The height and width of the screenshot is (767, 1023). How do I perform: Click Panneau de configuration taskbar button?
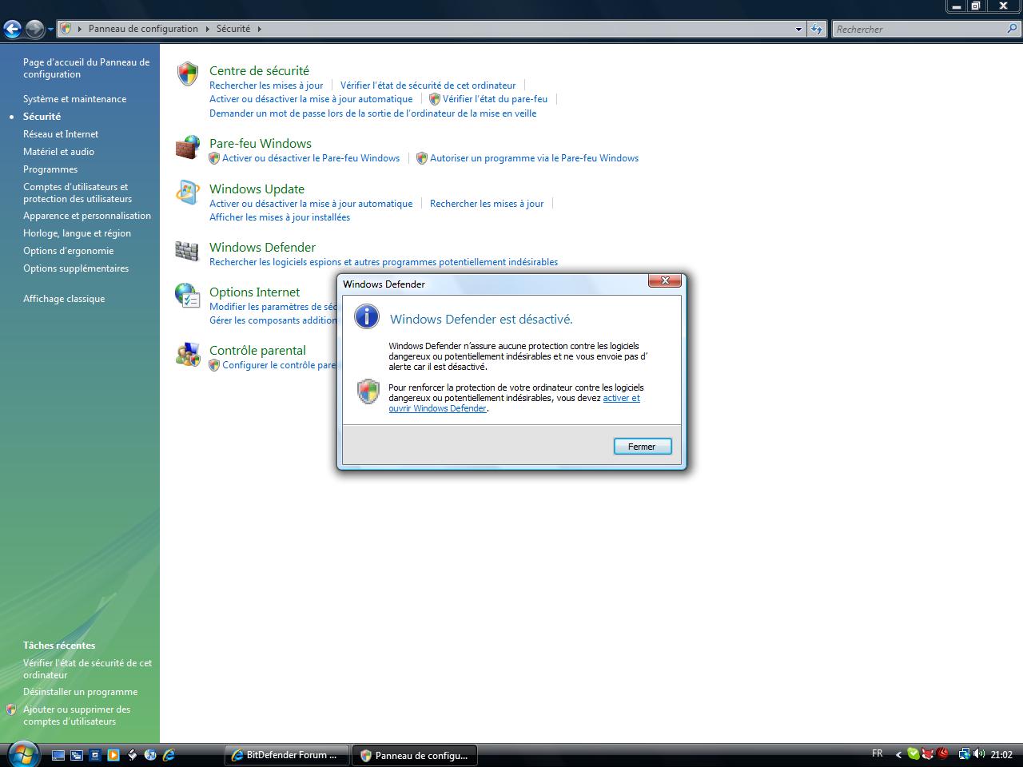[414, 755]
